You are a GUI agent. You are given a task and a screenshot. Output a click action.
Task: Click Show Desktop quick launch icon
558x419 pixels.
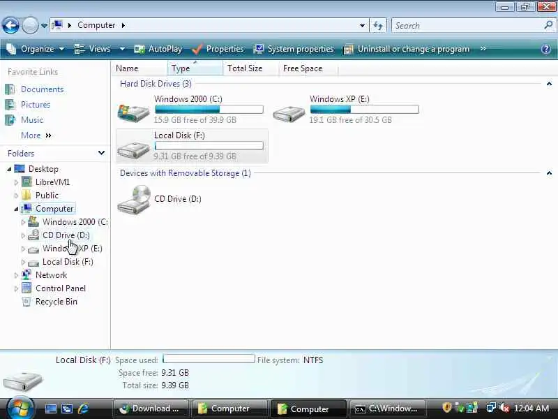tap(50, 409)
